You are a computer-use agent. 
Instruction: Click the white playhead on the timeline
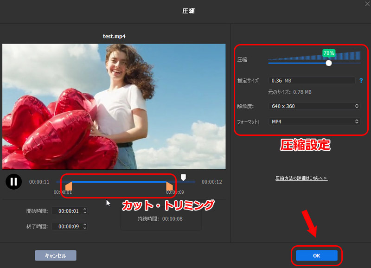click(184, 177)
